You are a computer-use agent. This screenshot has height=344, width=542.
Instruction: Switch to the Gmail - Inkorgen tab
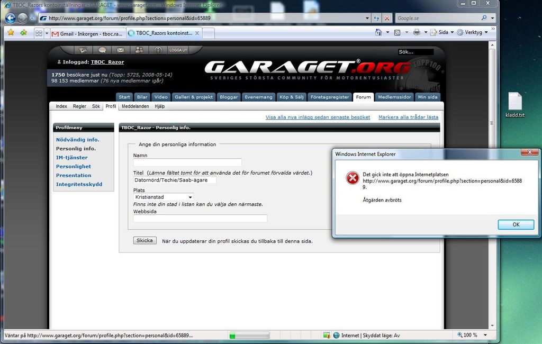pos(88,33)
